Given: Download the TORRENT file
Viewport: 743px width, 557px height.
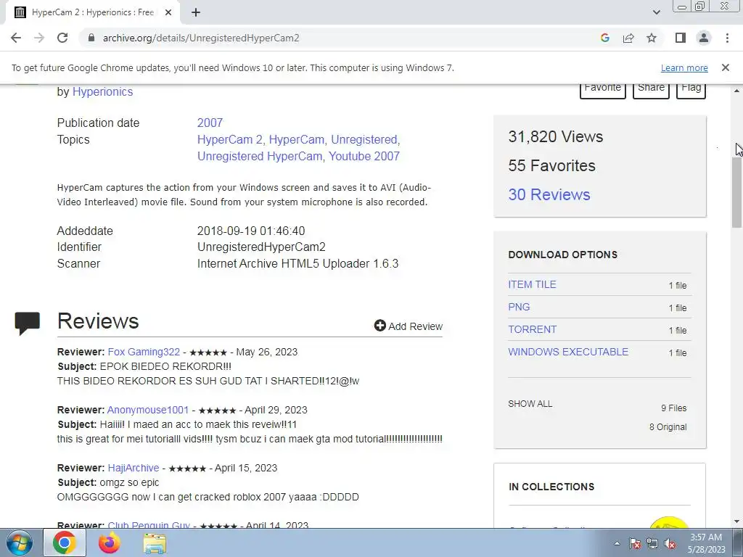Looking at the screenshot, I should coord(532,329).
